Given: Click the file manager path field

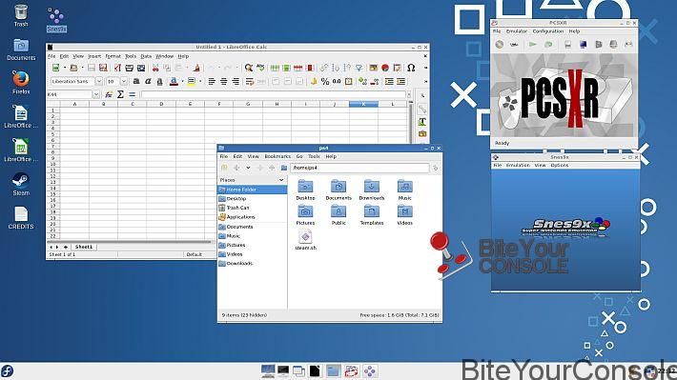Looking at the screenshot, I should tap(359, 168).
